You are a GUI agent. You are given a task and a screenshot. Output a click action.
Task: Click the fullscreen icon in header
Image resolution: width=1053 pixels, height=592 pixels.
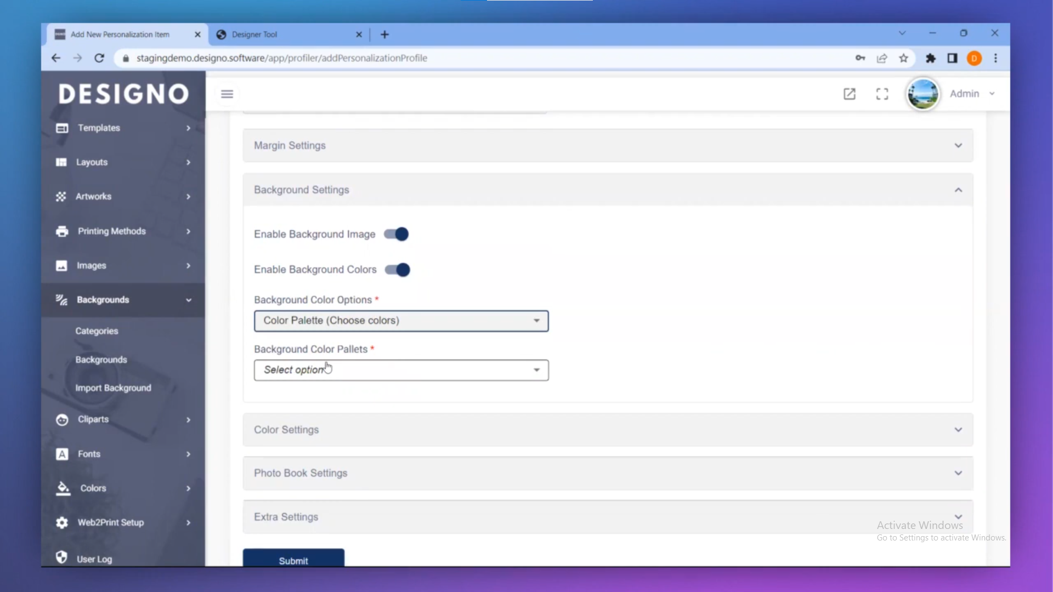pyautogui.click(x=882, y=94)
